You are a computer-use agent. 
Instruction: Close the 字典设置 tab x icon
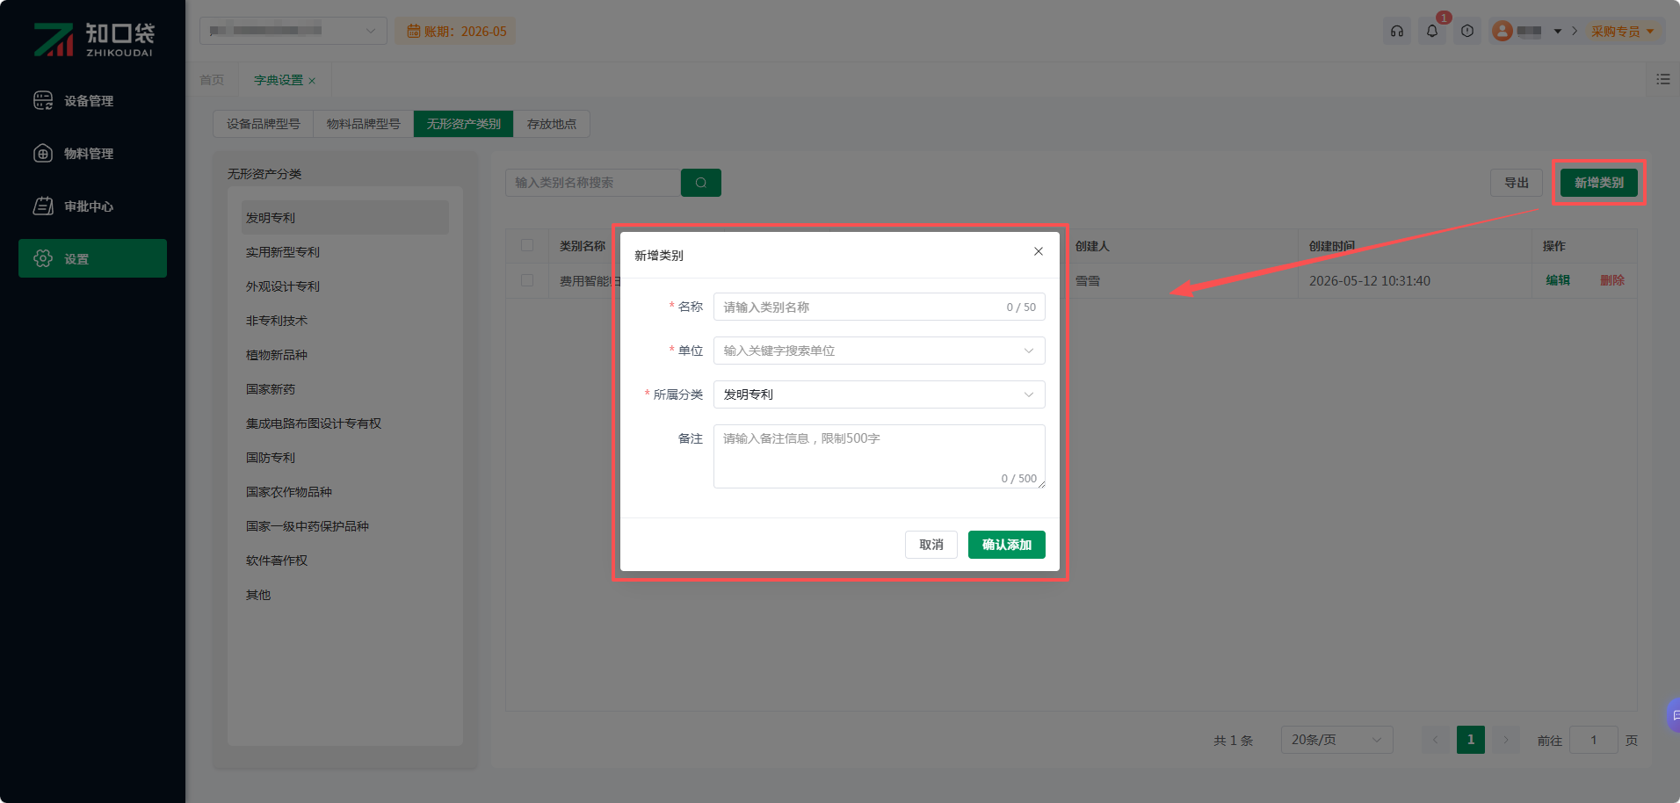(x=312, y=81)
